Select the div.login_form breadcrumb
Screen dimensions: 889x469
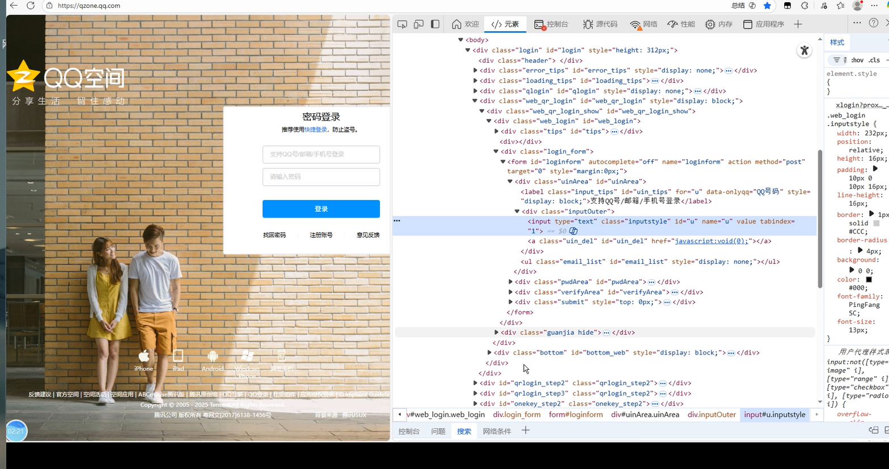click(517, 415)
